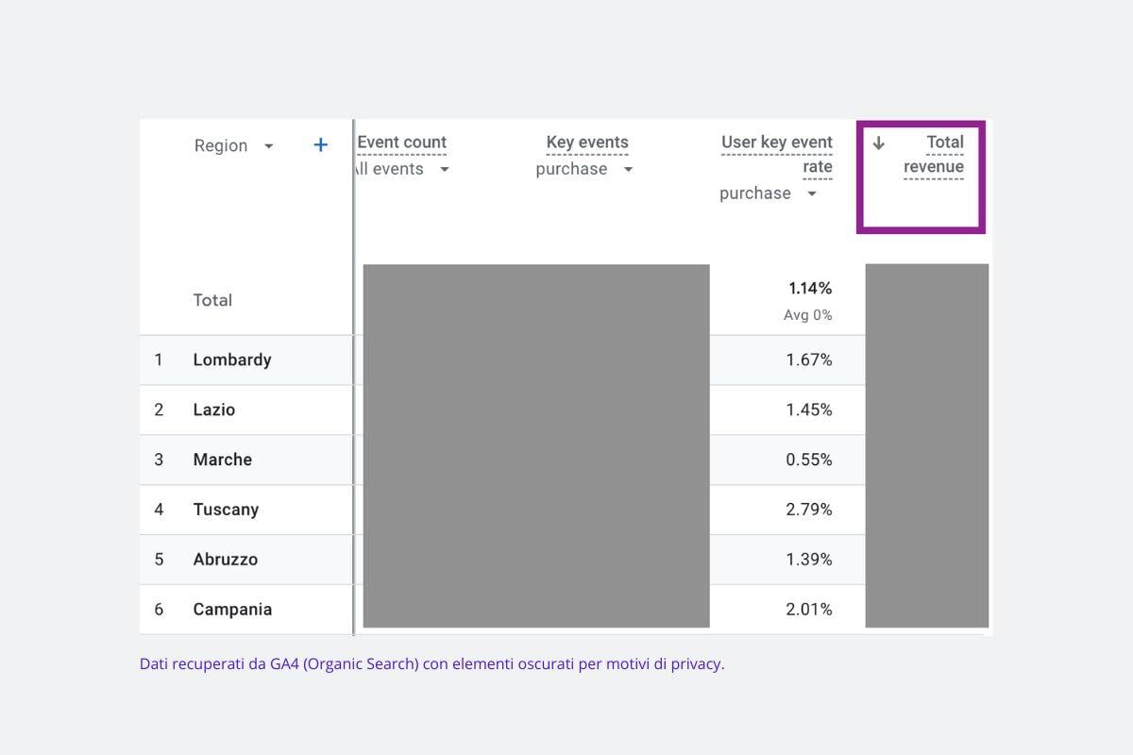Click the 1.39% value for Abruzzo

pyautogui.click(x=809, y=560)
